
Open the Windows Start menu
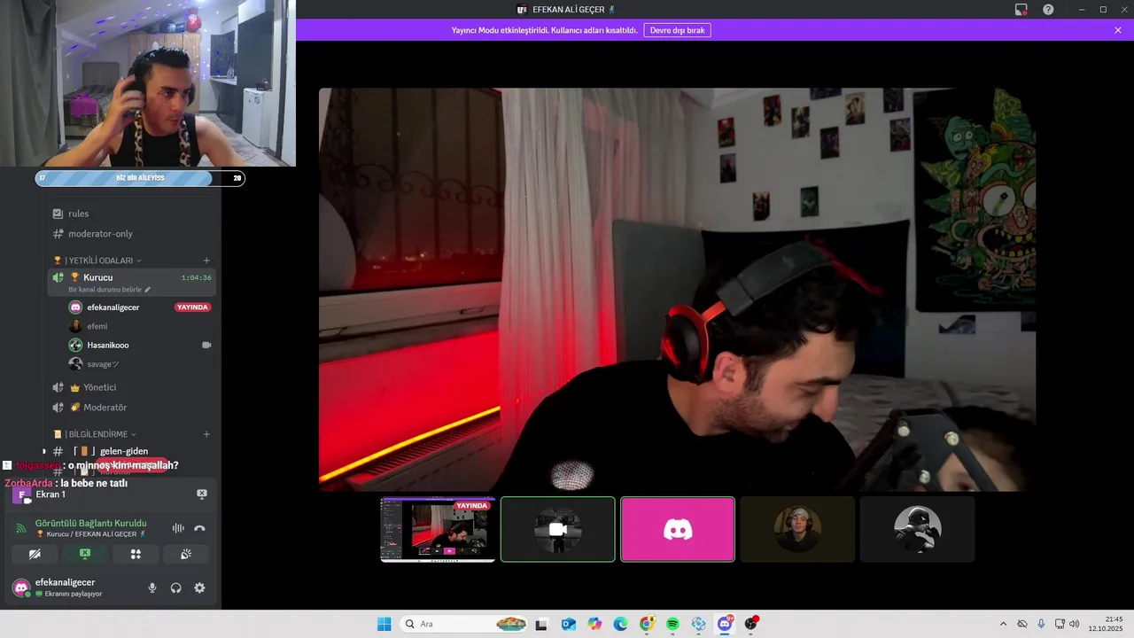[x=384, y=624]
